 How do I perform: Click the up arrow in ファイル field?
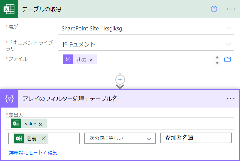pyautogui.click(x=217, y=57)
